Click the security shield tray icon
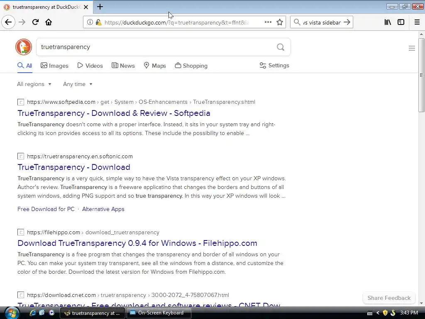 pyautogui.click(x=385, y=313)
